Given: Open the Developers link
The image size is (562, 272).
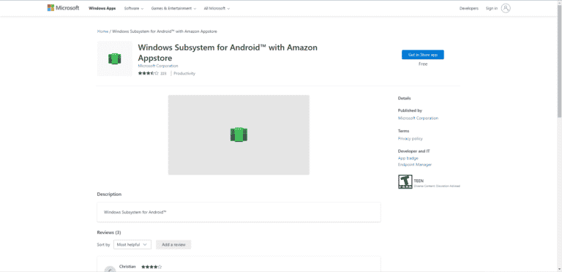Looking at the screenshot, I should coord(469,8).
